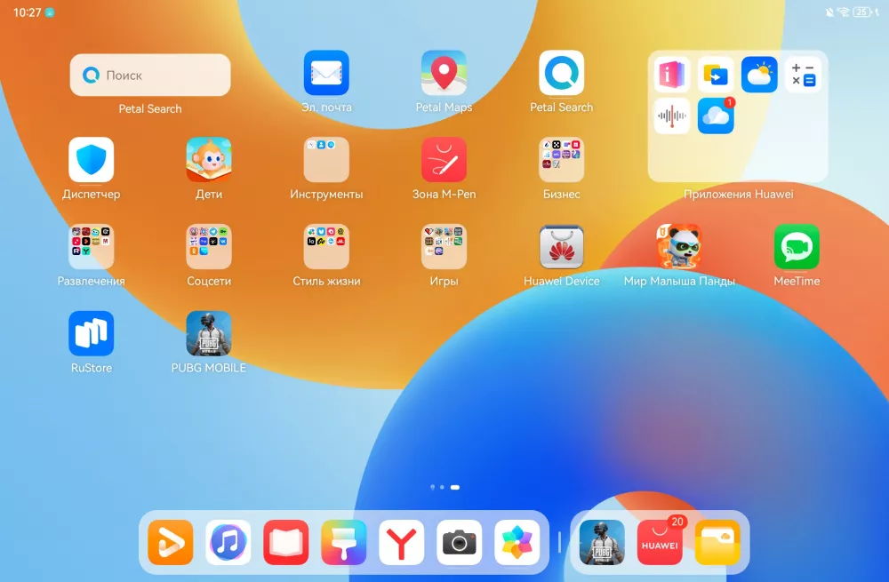Open Weather app in Huawei folder
The width and height of the screenshot is (889, 582).
pyautogui.click(x=759, y=75)
